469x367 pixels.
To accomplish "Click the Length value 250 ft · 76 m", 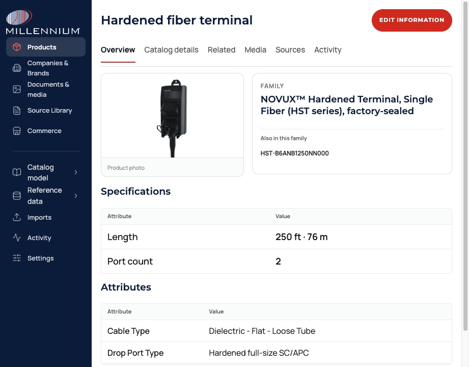I will [301, 237].
